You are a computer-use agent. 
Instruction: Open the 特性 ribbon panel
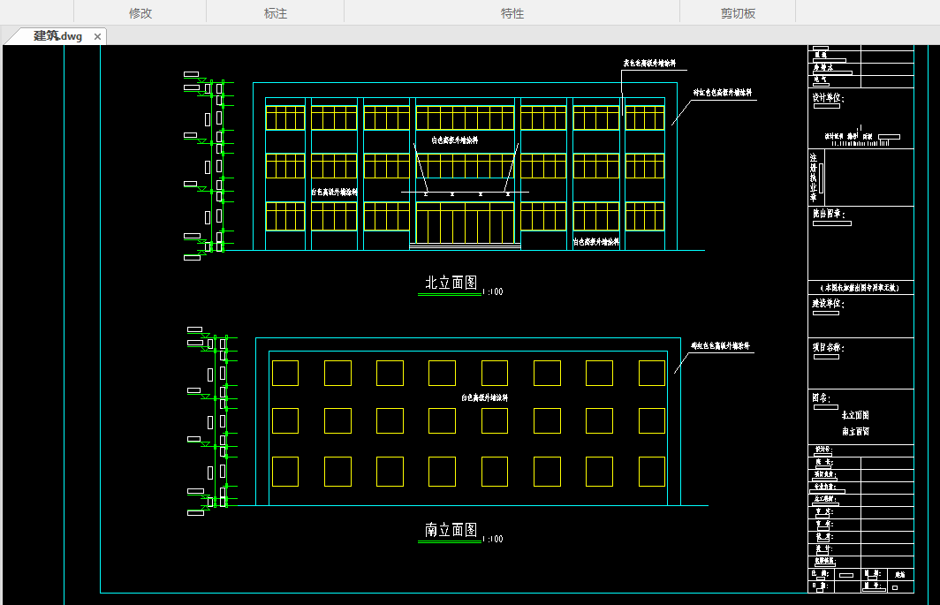[x=512, y=13]
